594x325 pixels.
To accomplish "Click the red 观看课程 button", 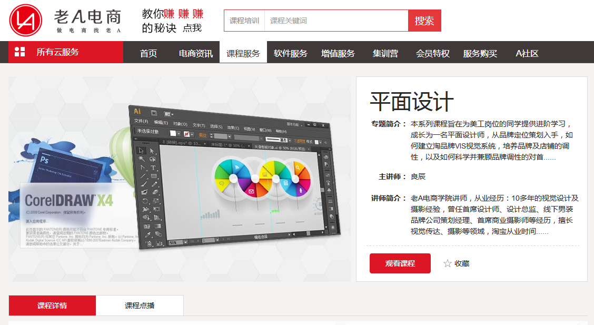I will point(400,263).
